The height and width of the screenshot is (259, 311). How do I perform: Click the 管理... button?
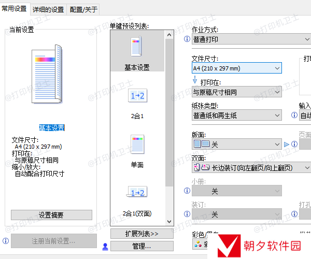(x=142, y=246)
